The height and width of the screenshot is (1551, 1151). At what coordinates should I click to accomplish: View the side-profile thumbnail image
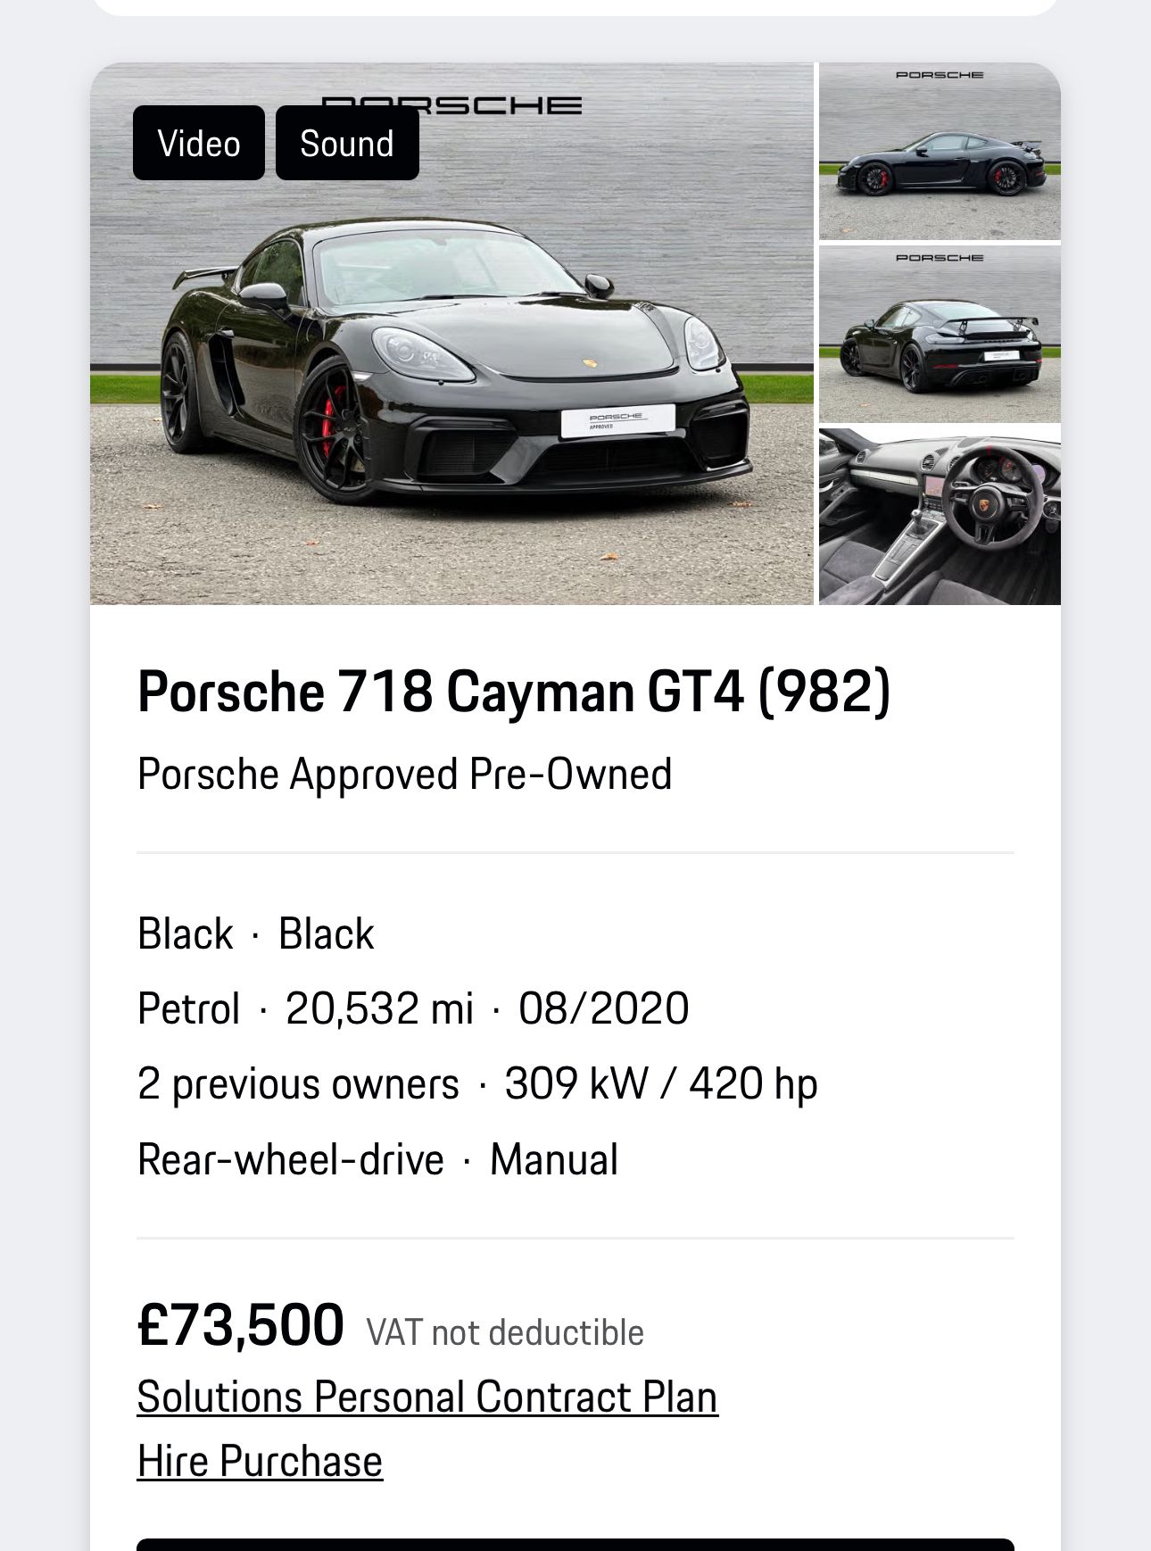coord(940,152)
